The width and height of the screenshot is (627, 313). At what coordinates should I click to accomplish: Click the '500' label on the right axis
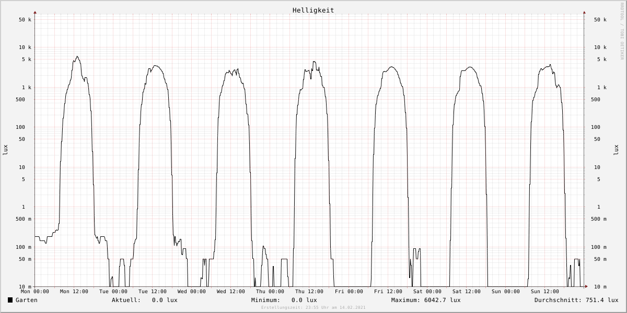[596, 100]
